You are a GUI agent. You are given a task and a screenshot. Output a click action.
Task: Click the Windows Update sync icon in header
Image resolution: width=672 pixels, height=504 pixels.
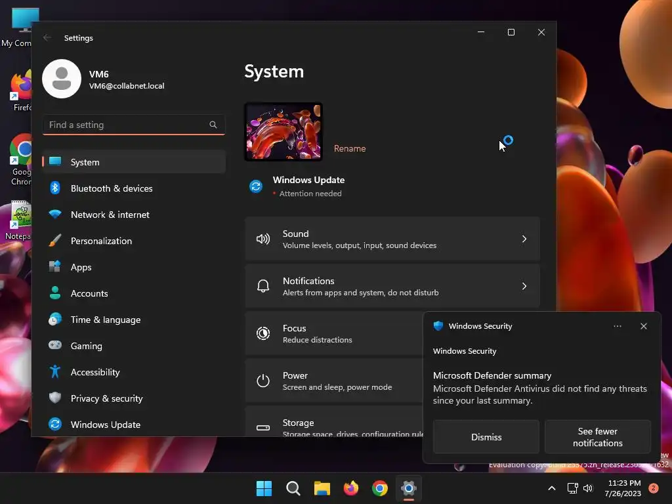(x=256, y=186)
